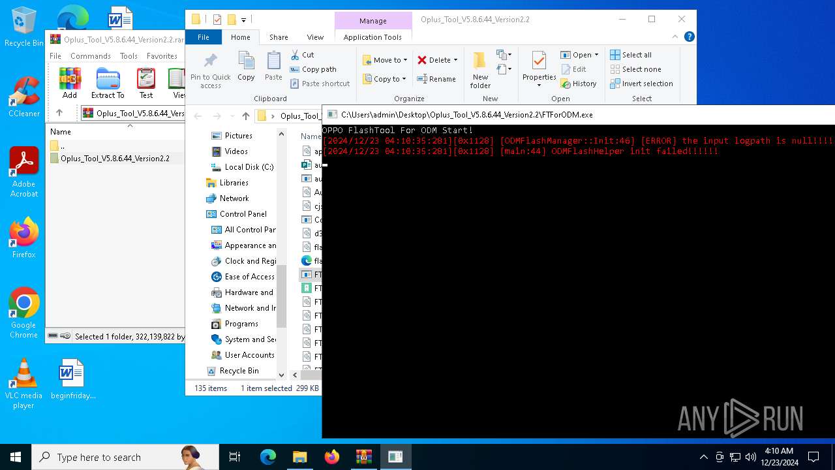This screenshot has width=835, height=470.
Task: Open the Delete dropdown arrow
Action: 455,60
